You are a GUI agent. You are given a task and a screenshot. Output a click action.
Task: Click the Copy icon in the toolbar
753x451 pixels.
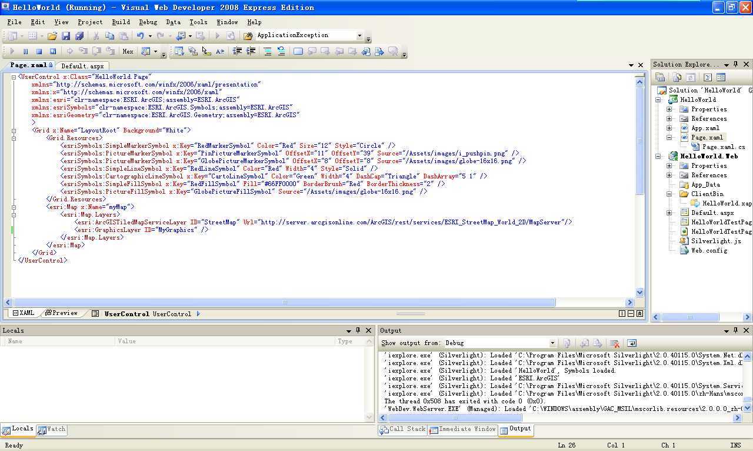coord(109,36)
